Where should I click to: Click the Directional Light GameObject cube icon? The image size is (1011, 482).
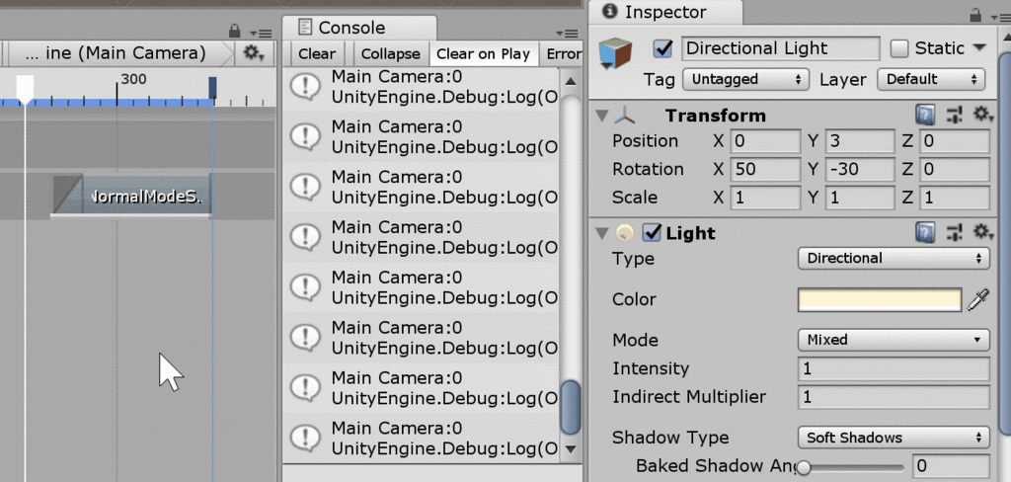[616, 53]
